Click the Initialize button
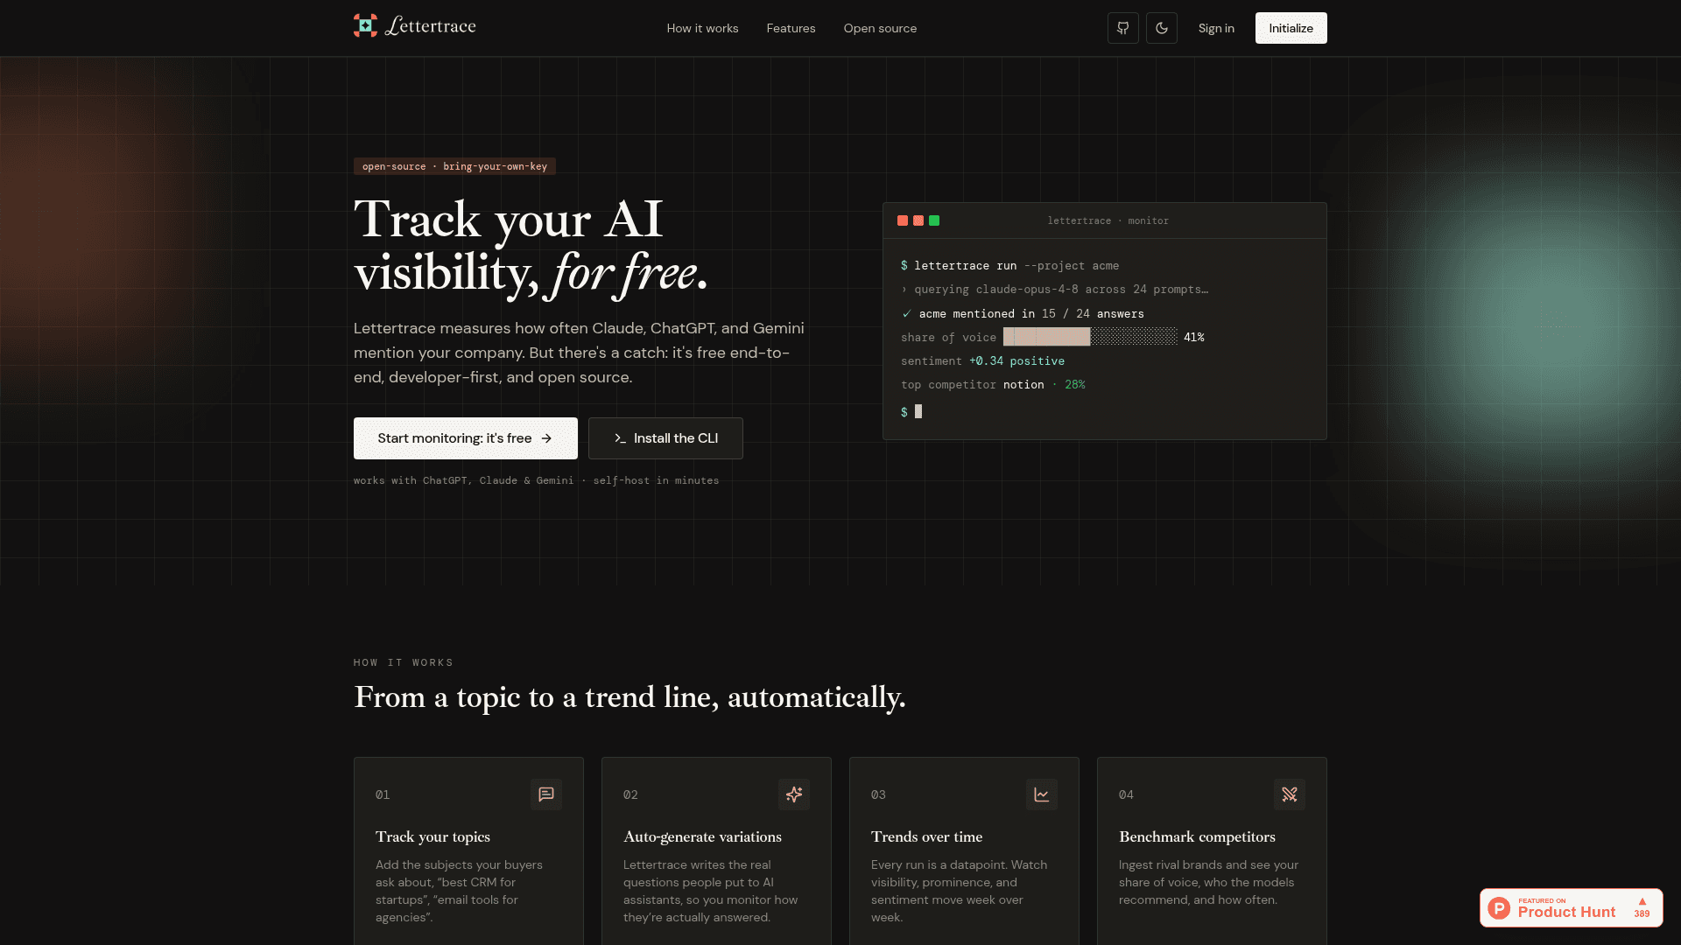1681x945 pixels. [1291, 28]
